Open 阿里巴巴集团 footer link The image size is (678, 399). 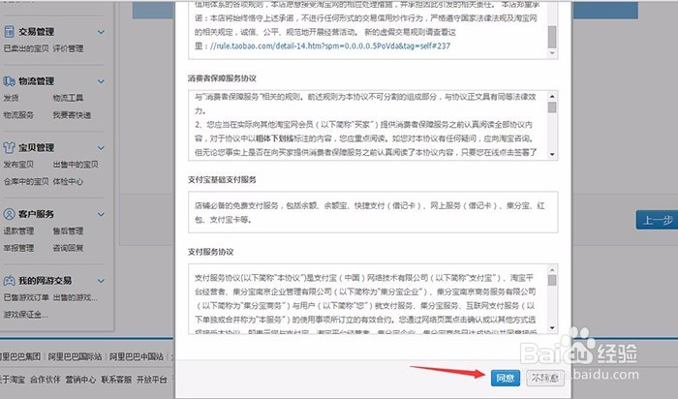point(20,356)
